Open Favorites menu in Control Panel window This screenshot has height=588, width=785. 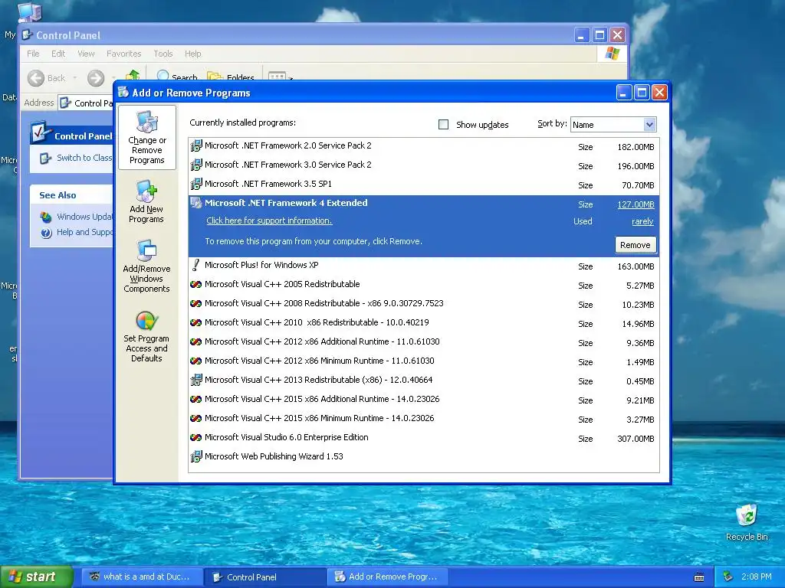[123, 54]
